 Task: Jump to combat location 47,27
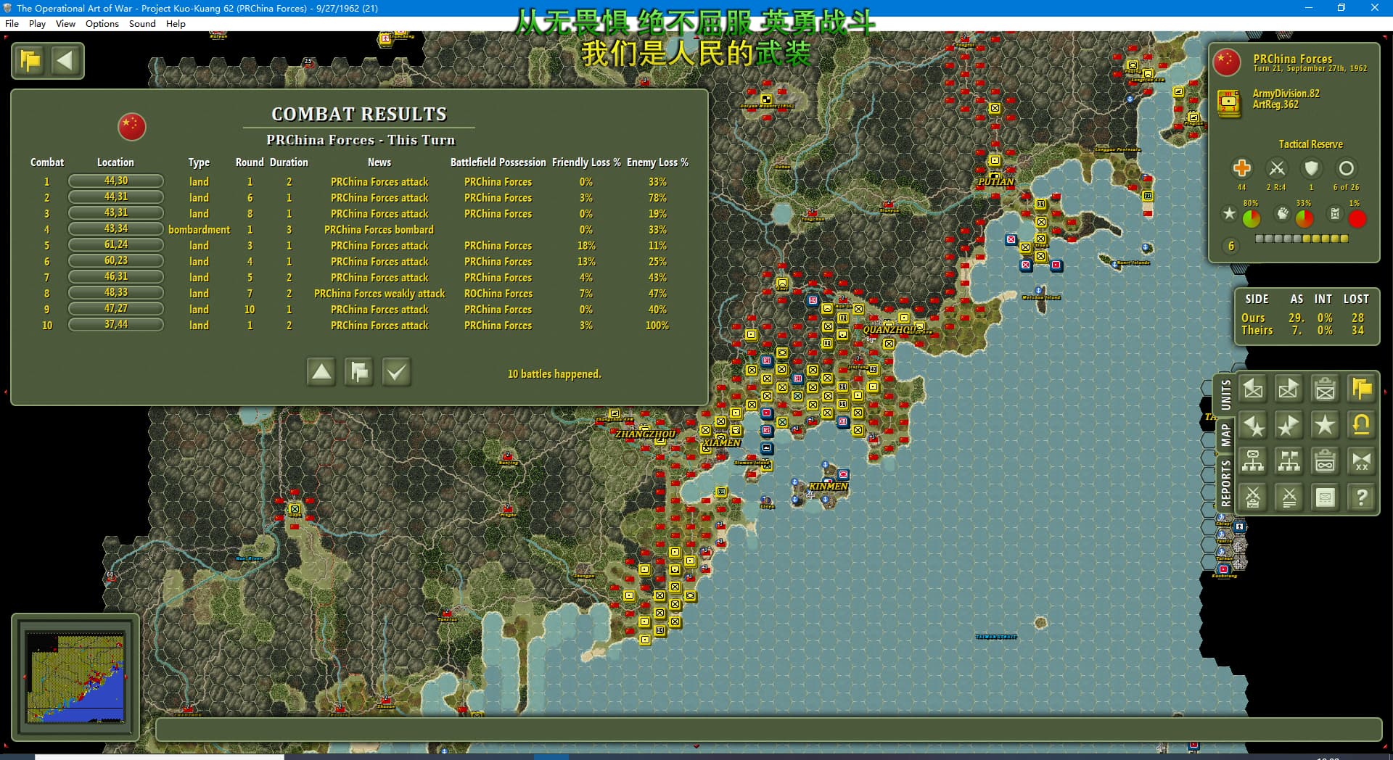coord(116,309)
